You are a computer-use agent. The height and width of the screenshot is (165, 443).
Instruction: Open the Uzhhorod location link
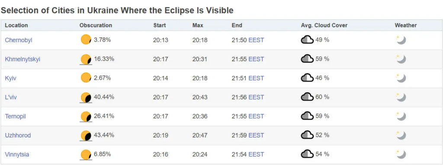[x=18, y=135]
